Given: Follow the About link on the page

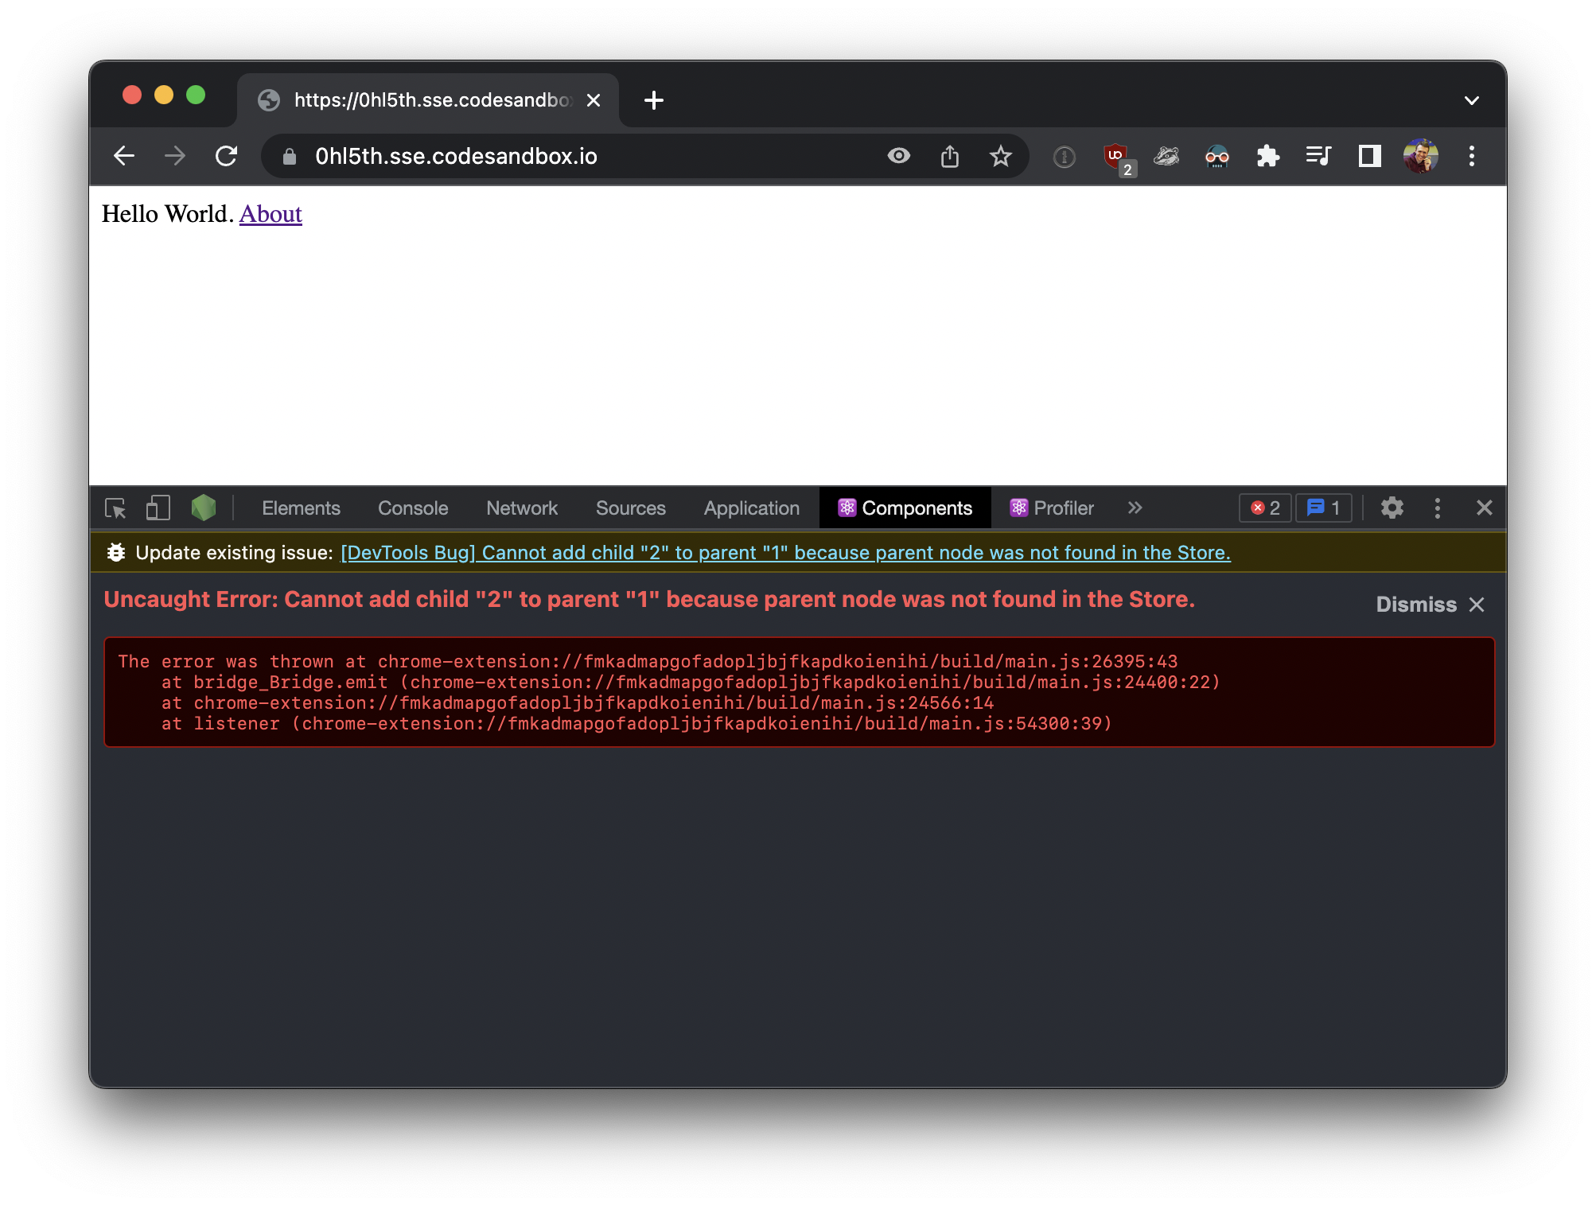Looking at the screenshot, I should click(270, 213).
